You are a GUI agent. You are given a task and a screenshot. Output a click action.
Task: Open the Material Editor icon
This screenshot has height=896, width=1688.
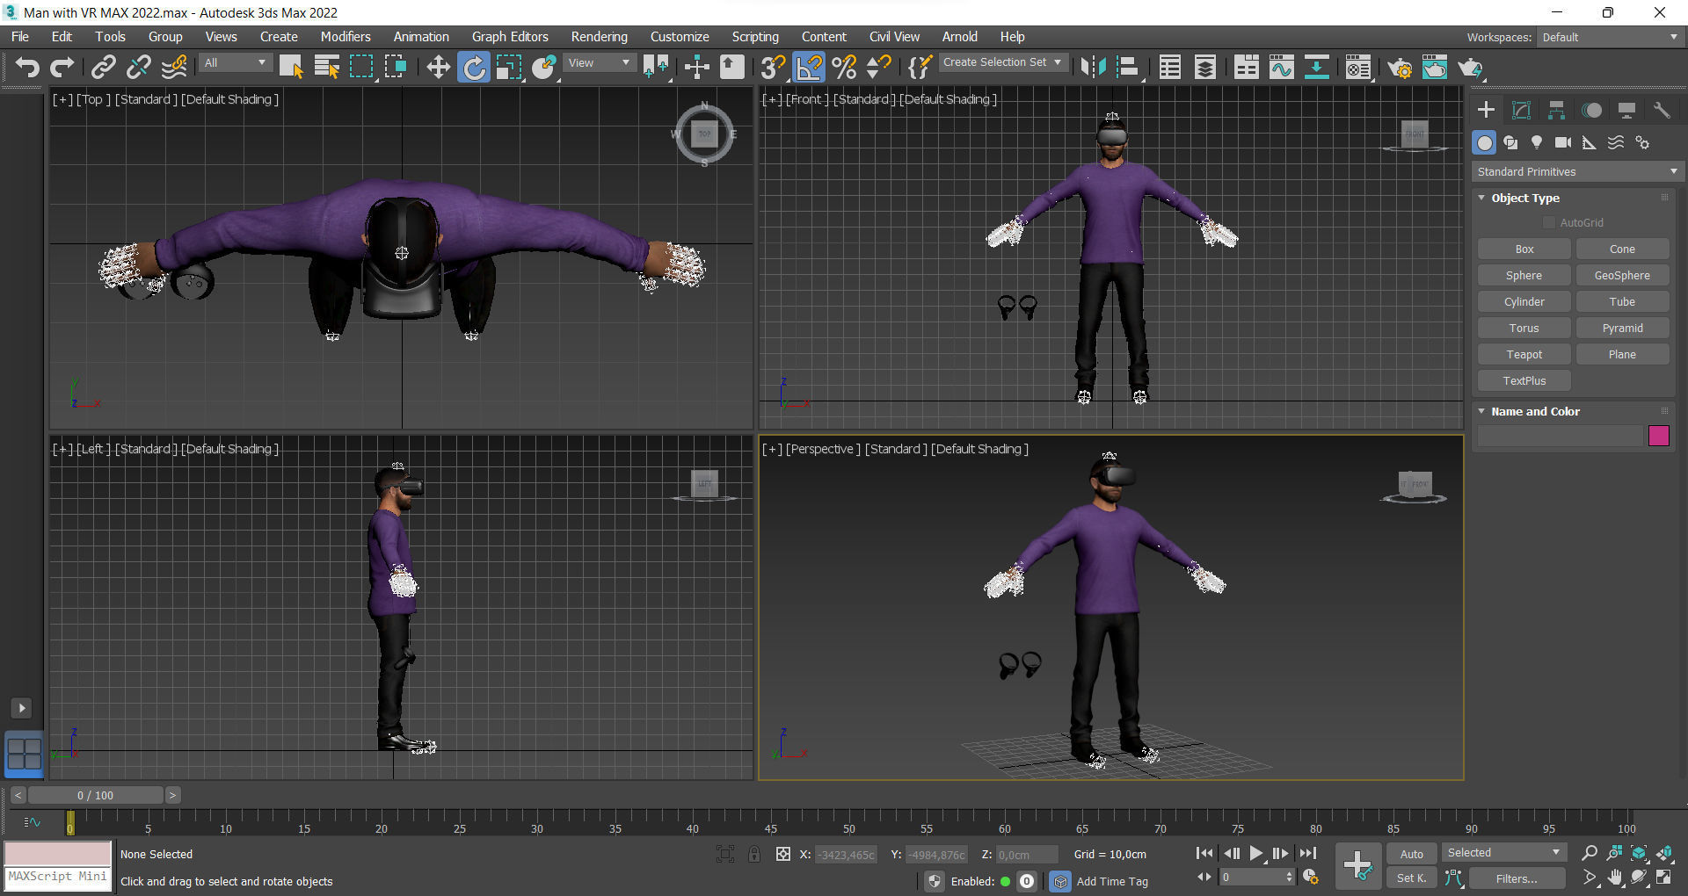click(1358, 68)
